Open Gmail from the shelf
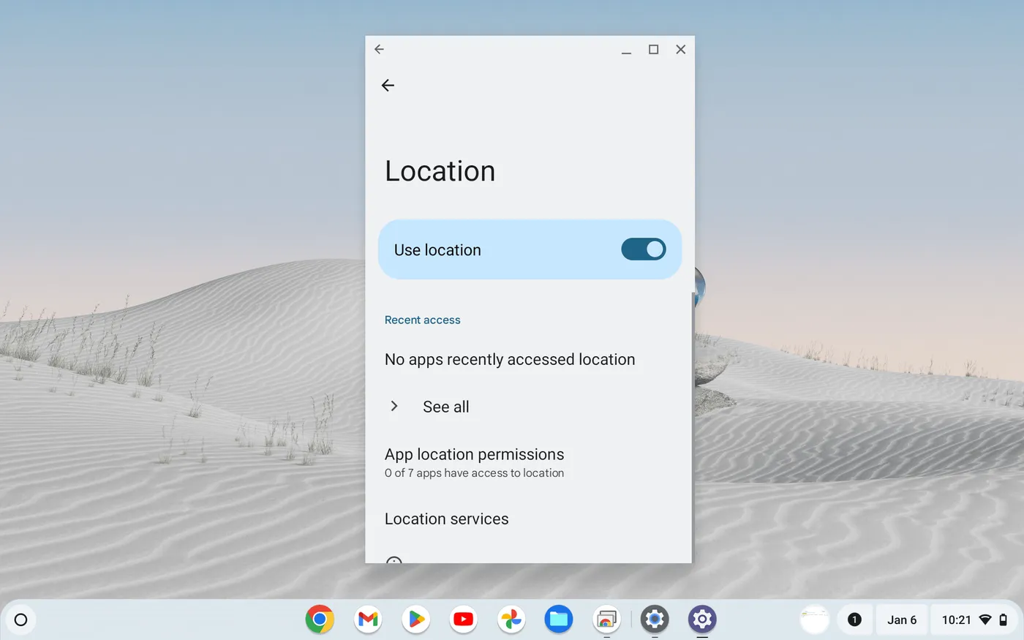This screenshot has height=640, width=1024. click(368, 620)
